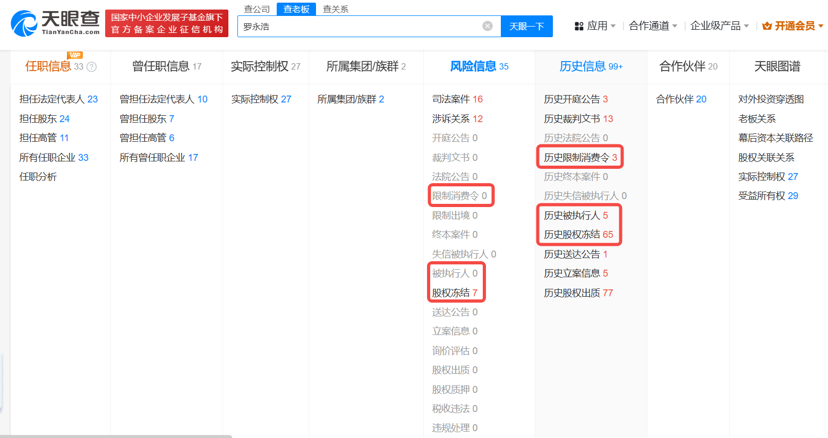Viewport: 828px width, 438px height.
Task: Click 担任法定代表人 23 link
Action: 55,99
